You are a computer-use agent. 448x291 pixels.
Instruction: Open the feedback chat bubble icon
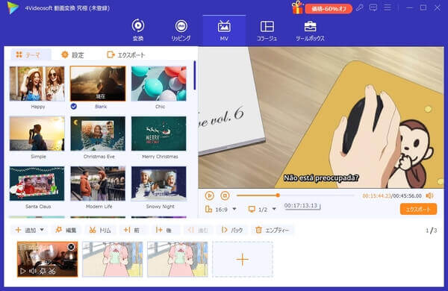pos(373,7)
